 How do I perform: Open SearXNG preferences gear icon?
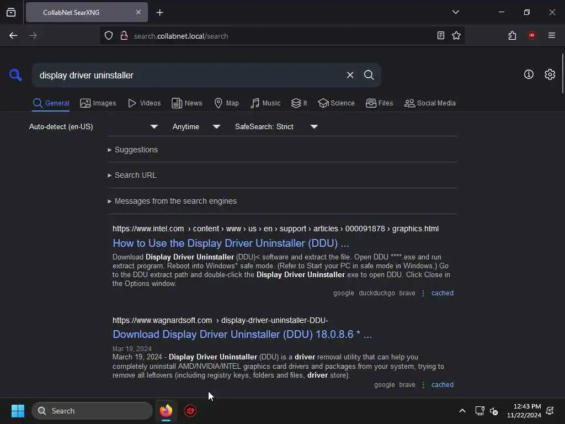[x=550, y=75]
